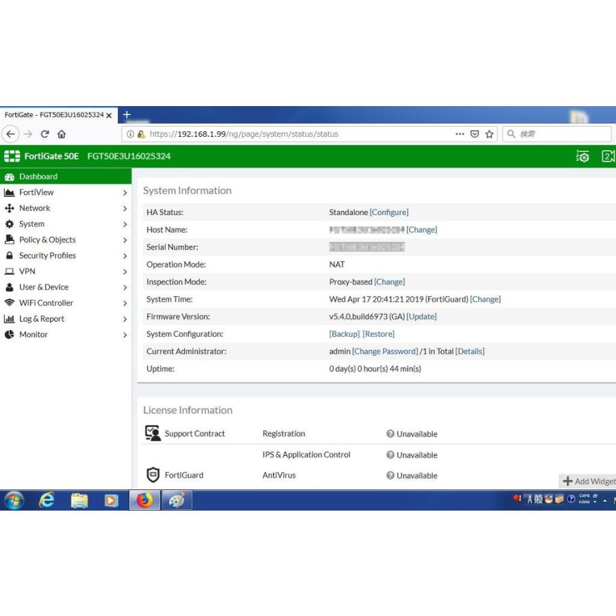
Task: Expand the FortiView menu chevron
Action: (x=125, y=193)
